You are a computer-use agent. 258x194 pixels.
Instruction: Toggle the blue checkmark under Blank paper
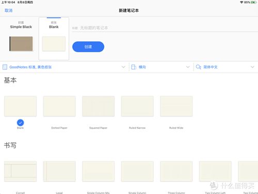pos(20,123)
